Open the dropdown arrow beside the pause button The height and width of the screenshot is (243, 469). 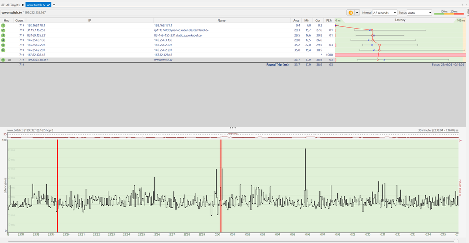[x=357, y=13]
